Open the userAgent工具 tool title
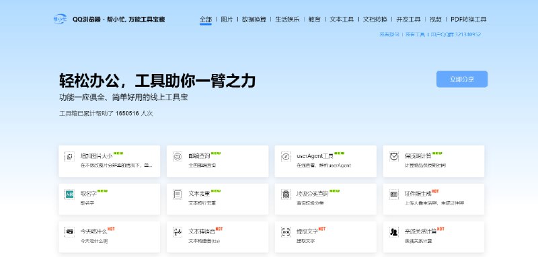 (x=315, y=156)
